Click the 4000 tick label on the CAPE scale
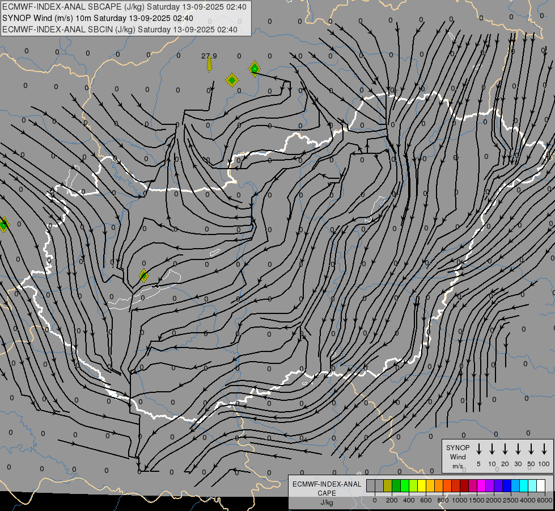This screenshot has height=511, width=555. pyautogui.click(x=528, y=500)
